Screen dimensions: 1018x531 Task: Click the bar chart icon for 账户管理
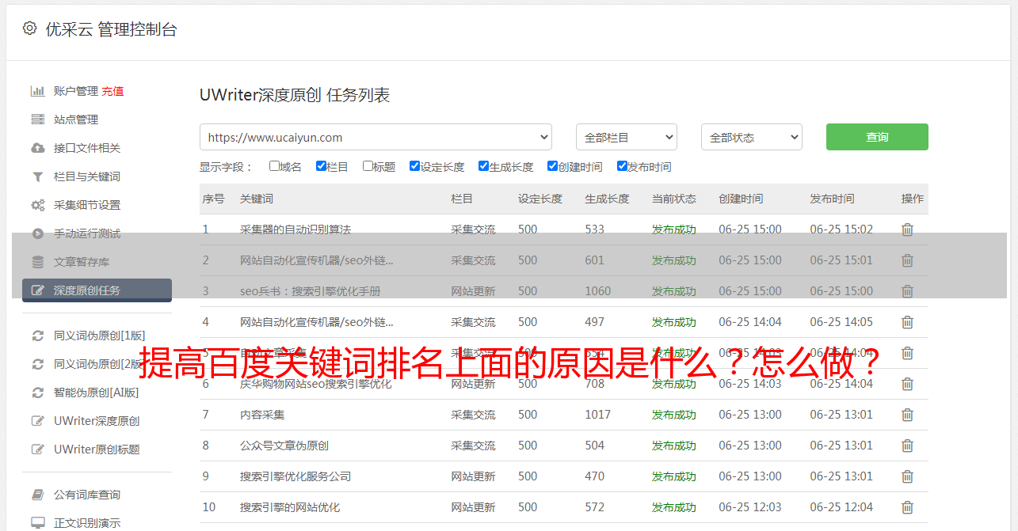tap(37, 91)
